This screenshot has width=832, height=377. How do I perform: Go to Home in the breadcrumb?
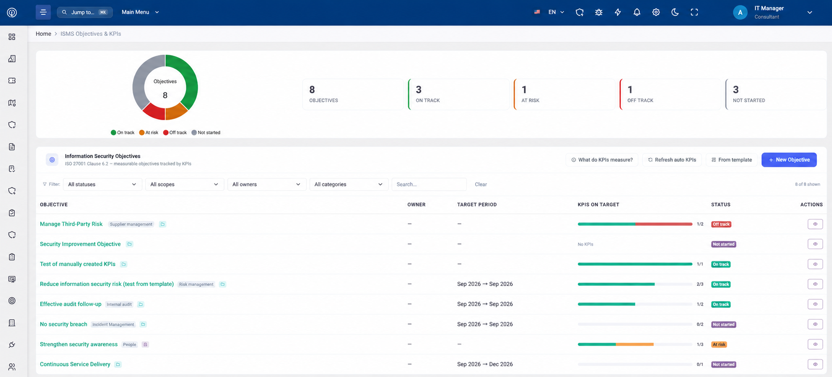[x=43, y=34]
